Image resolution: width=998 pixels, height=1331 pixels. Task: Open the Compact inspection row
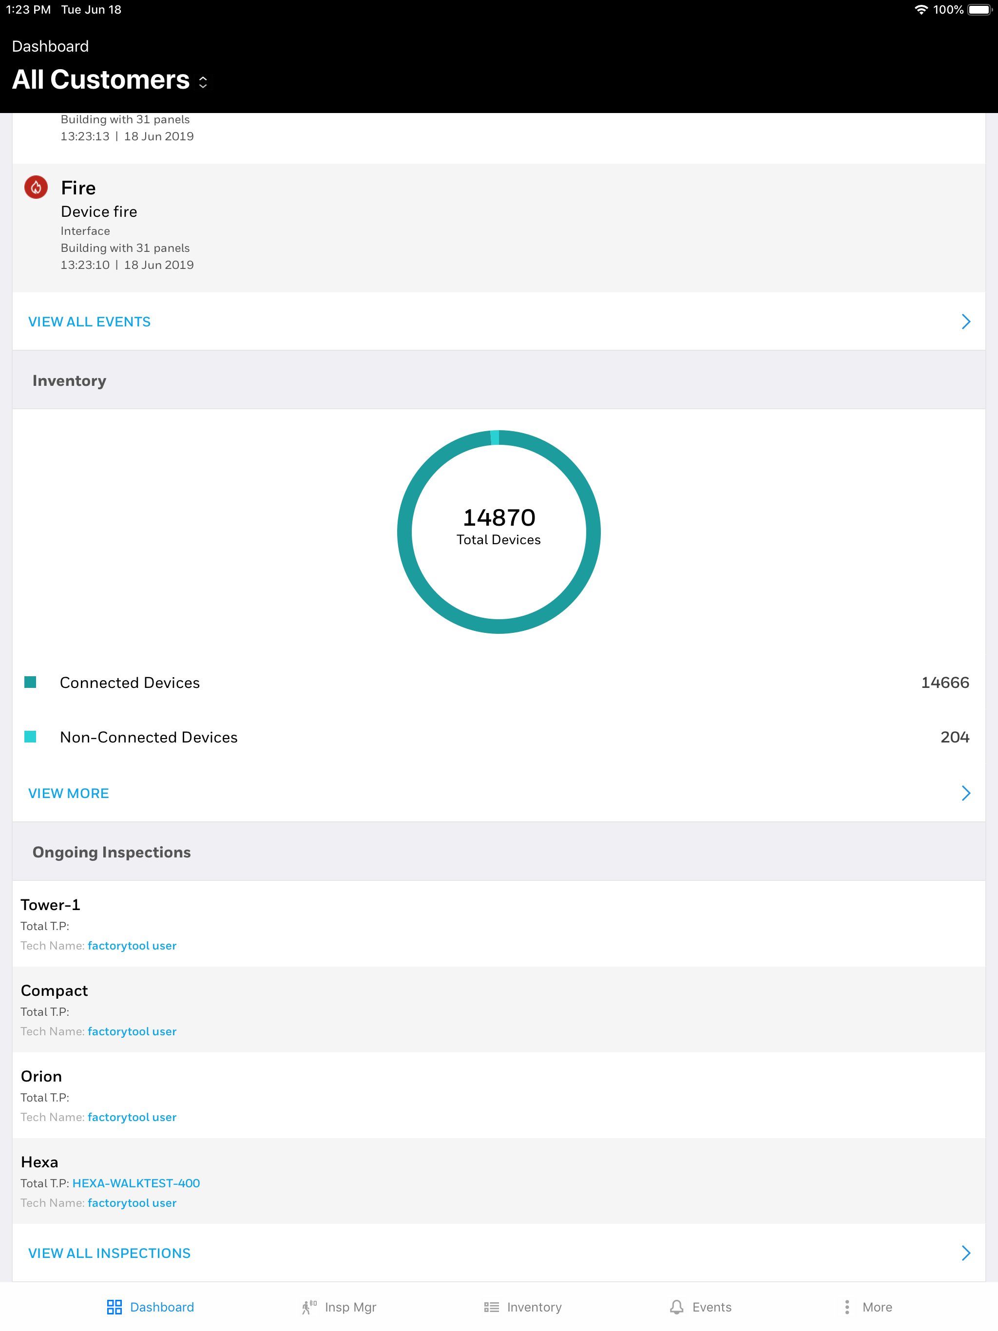pyautogui.click(x=499, y=1009)
